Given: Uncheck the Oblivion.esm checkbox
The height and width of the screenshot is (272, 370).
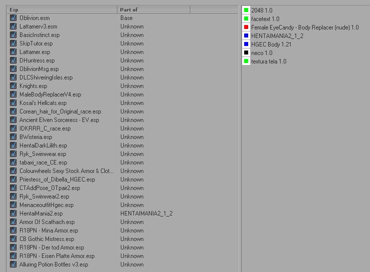Looking at the screenshot, I should point(13,17).
